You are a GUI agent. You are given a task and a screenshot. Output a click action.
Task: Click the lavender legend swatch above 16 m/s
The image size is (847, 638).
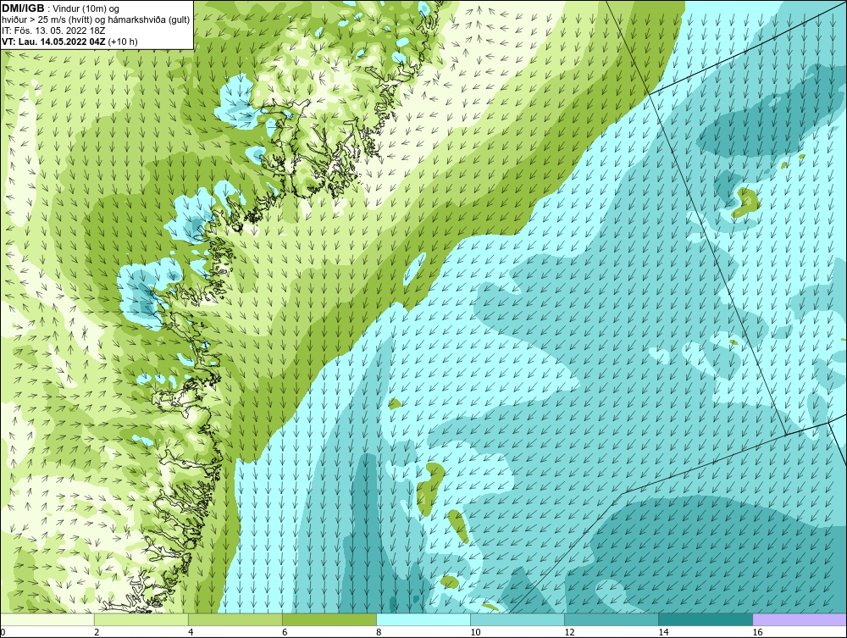coord(800,619)
